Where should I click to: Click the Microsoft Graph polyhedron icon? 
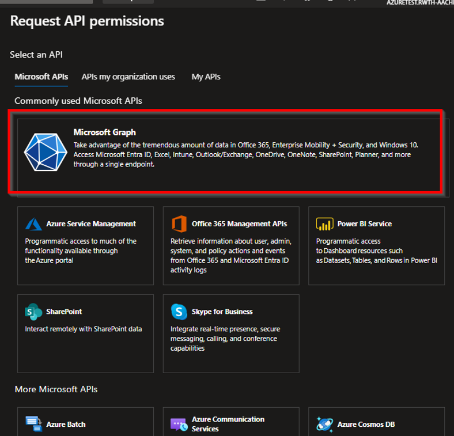click(46, 153)
